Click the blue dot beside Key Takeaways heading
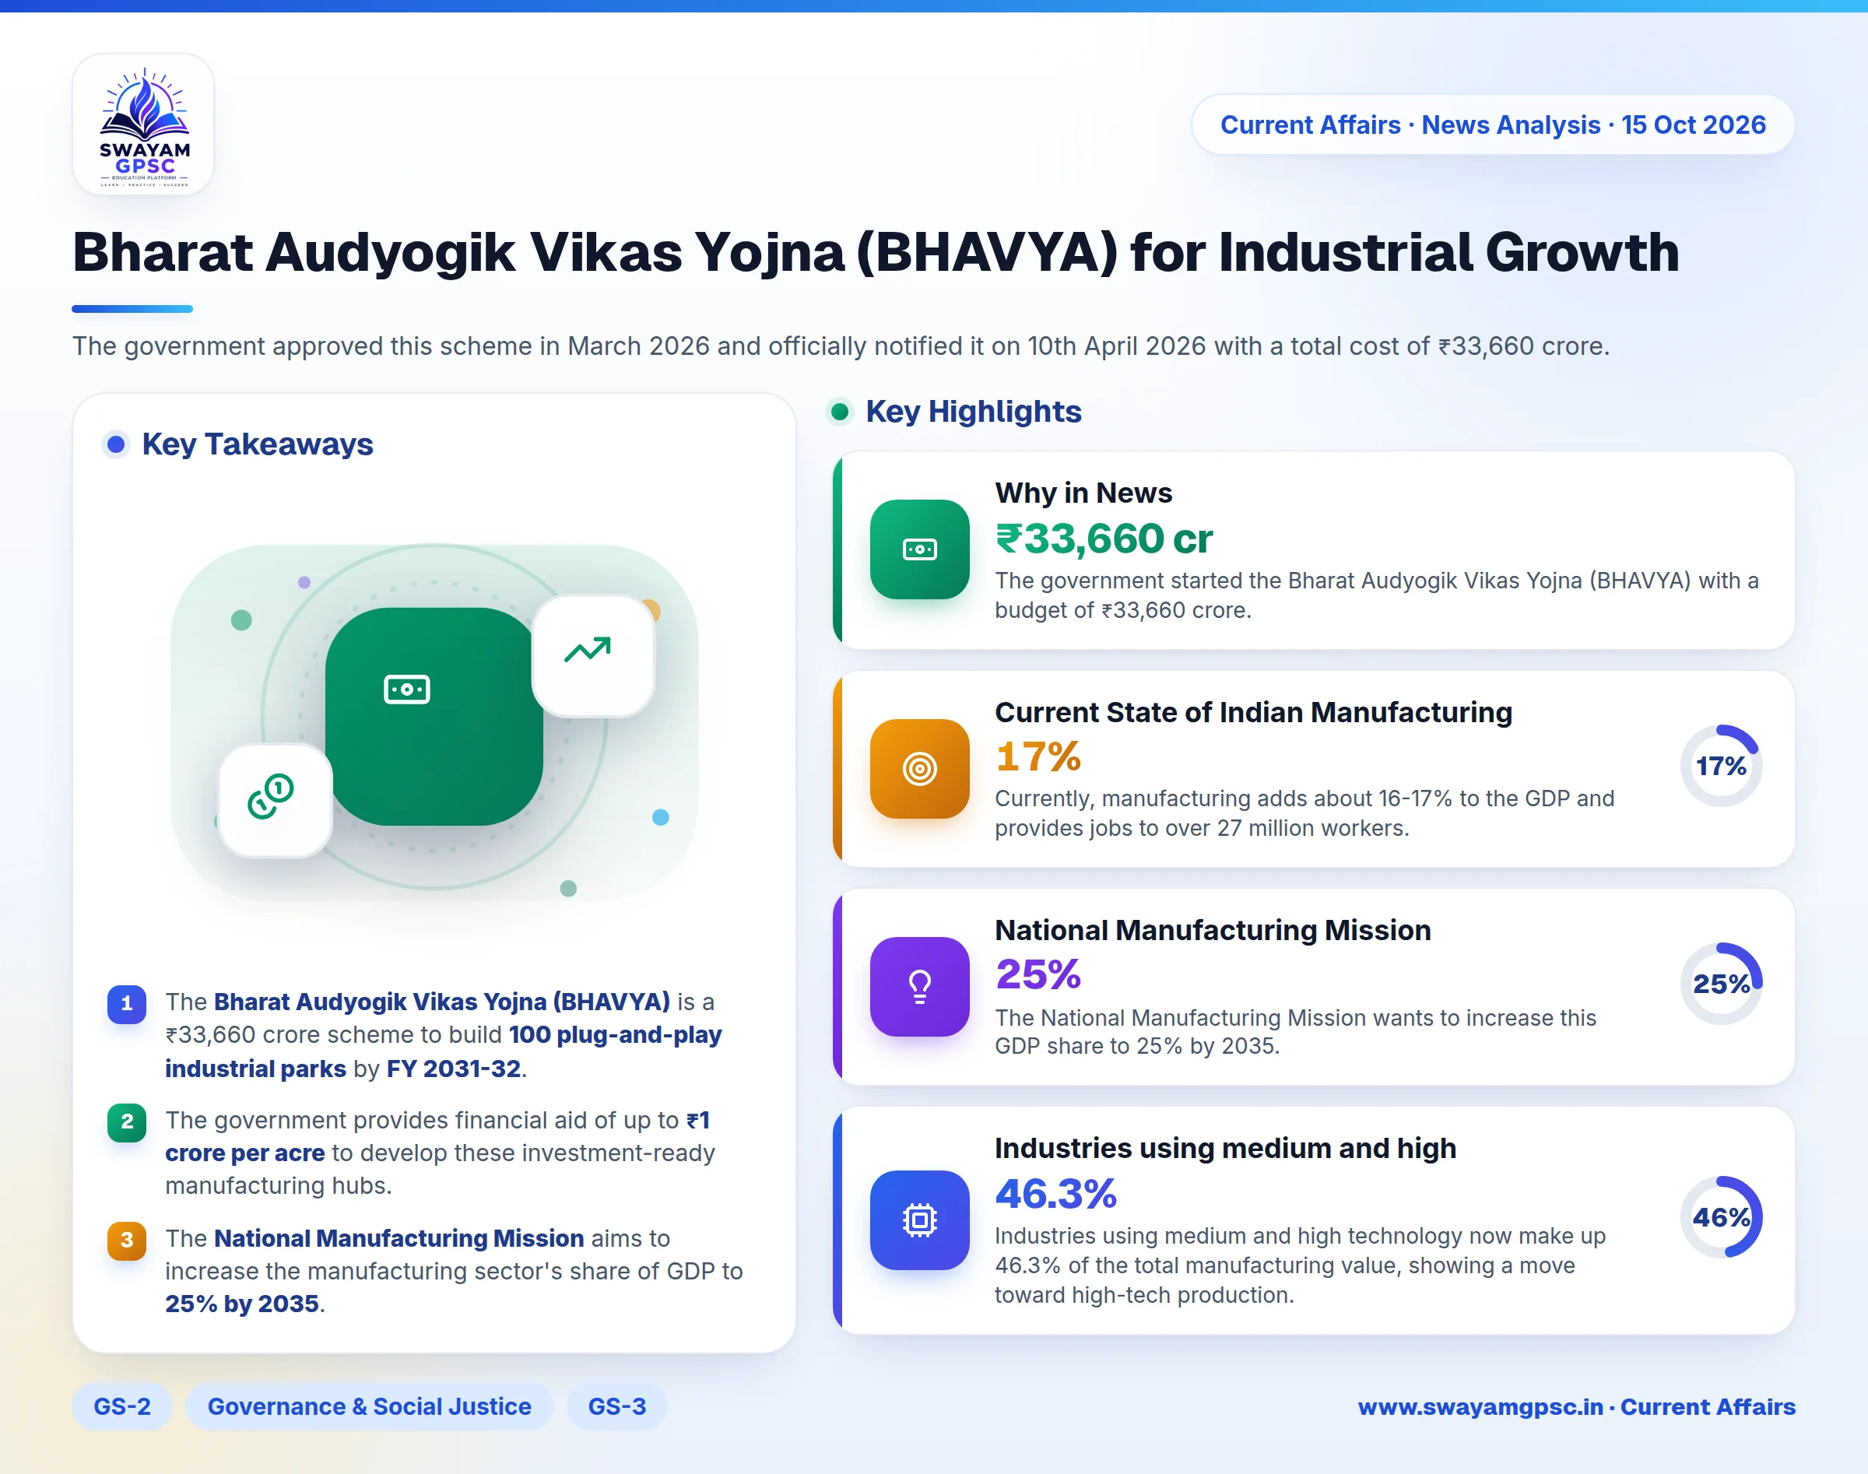This screenshot has width=1868, height=1474. tap(116, 444)
